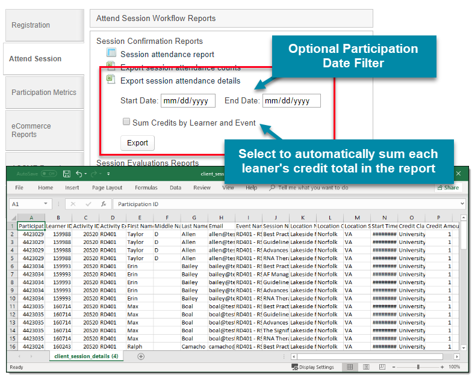This screenshot has width=472, height=375.
Task: Click the Tell me what you want search box
Action: coord(309,187)
